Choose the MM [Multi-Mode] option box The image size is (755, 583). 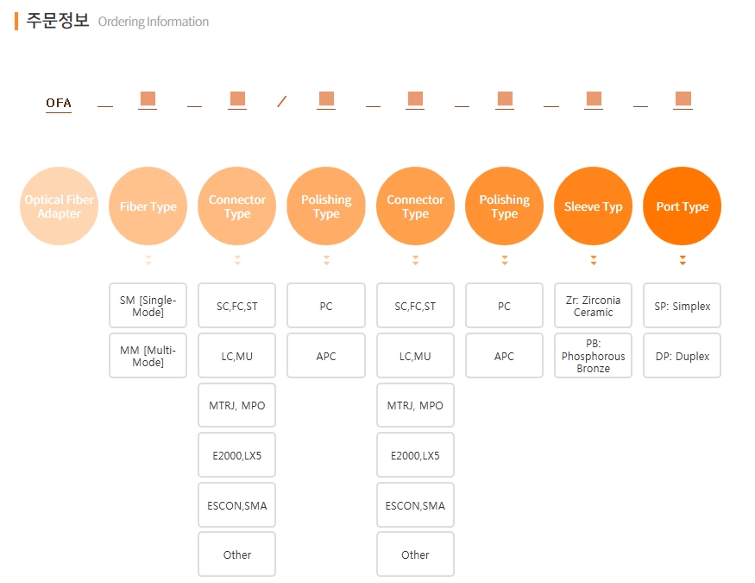tap(148, 356)
